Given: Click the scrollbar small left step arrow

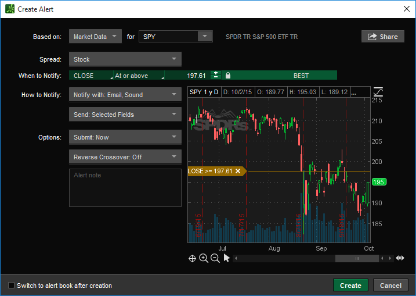Looking at the screenshot, I should [x=382, y=258].
